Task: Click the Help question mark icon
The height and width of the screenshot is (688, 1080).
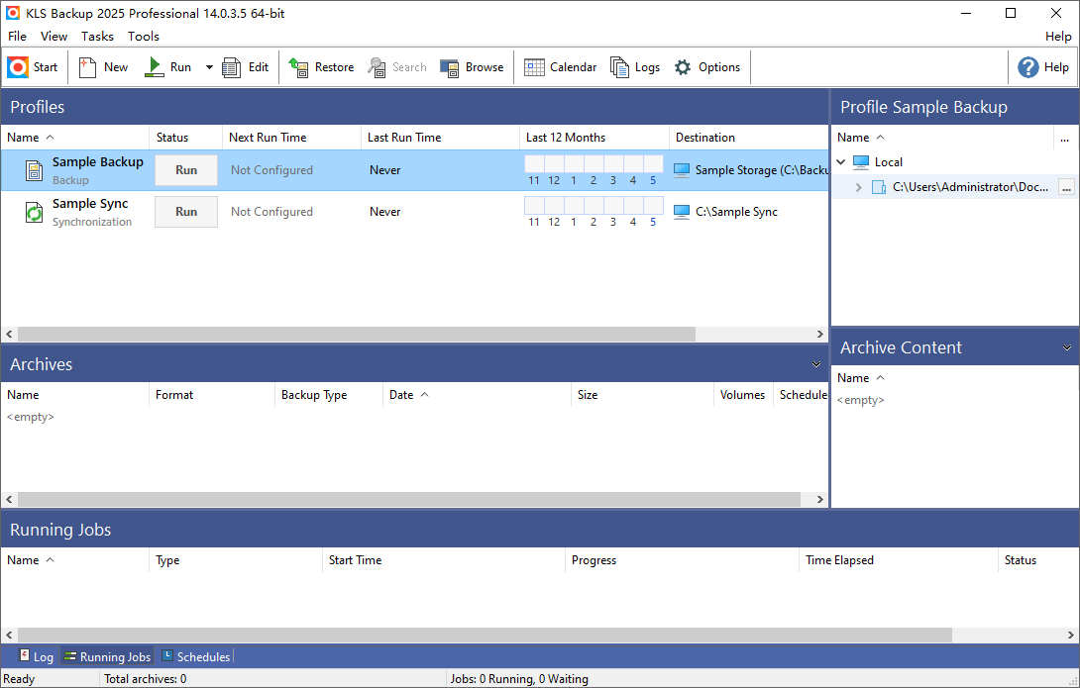Action: [x=1028, y=66]
